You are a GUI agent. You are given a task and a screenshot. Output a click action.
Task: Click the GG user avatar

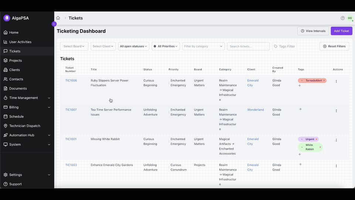click(349, 18)
